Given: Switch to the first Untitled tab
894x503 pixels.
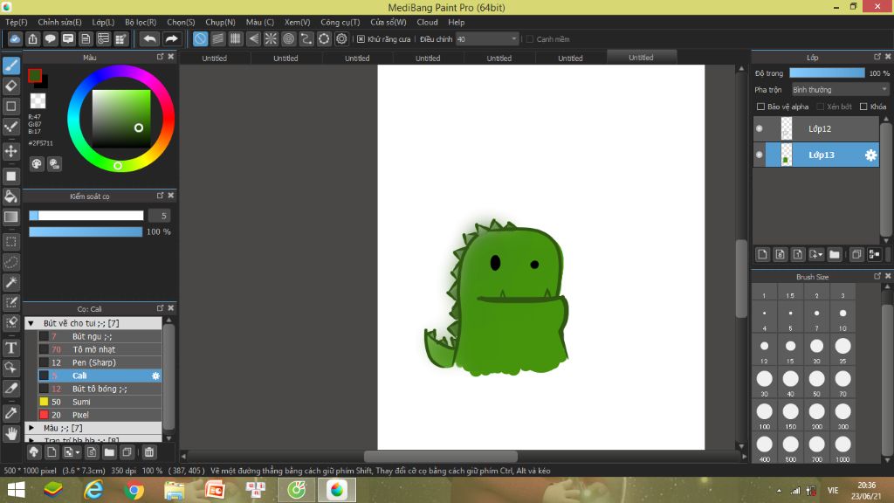Looking at the screenshot, I should pyautogui.click(x=215, y=59).
